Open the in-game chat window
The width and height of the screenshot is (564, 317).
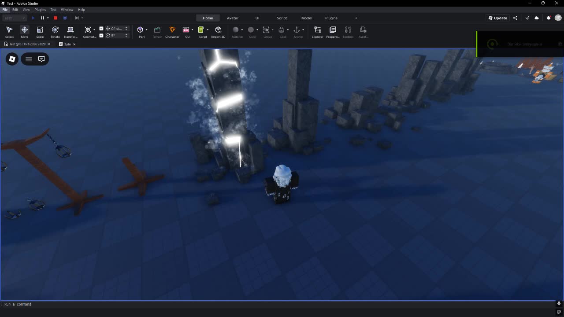[x=41, y=59]
